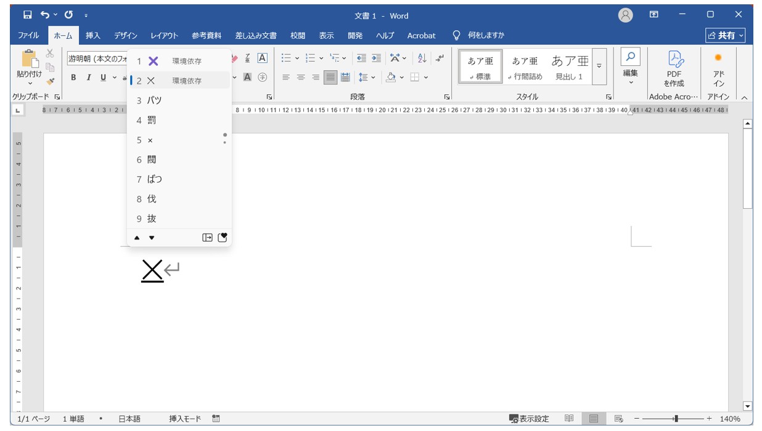Open the 開発 ribbon tab
This screenshot has width=762, height=431.
pyautogui.click(x=355, y=35)
